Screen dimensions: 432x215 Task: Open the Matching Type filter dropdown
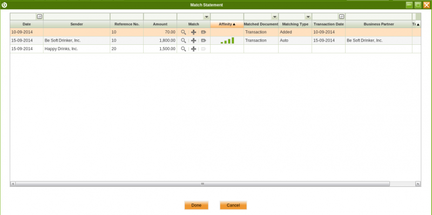pyautogui.click(x=308, y=17)
